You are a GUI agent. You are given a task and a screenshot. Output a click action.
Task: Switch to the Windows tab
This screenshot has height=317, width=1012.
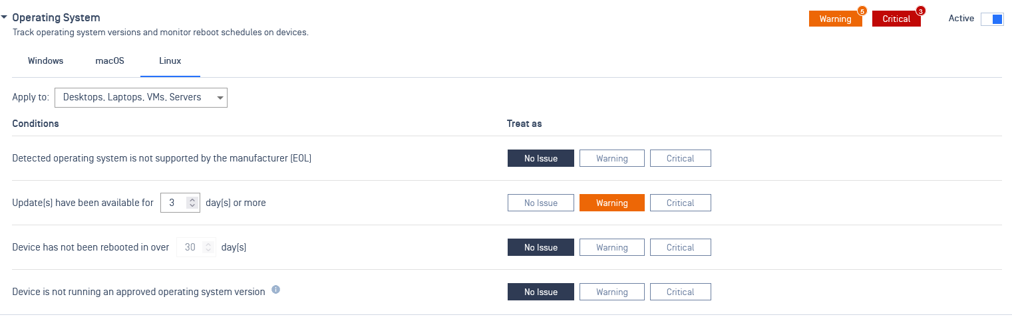coord(45,60)
